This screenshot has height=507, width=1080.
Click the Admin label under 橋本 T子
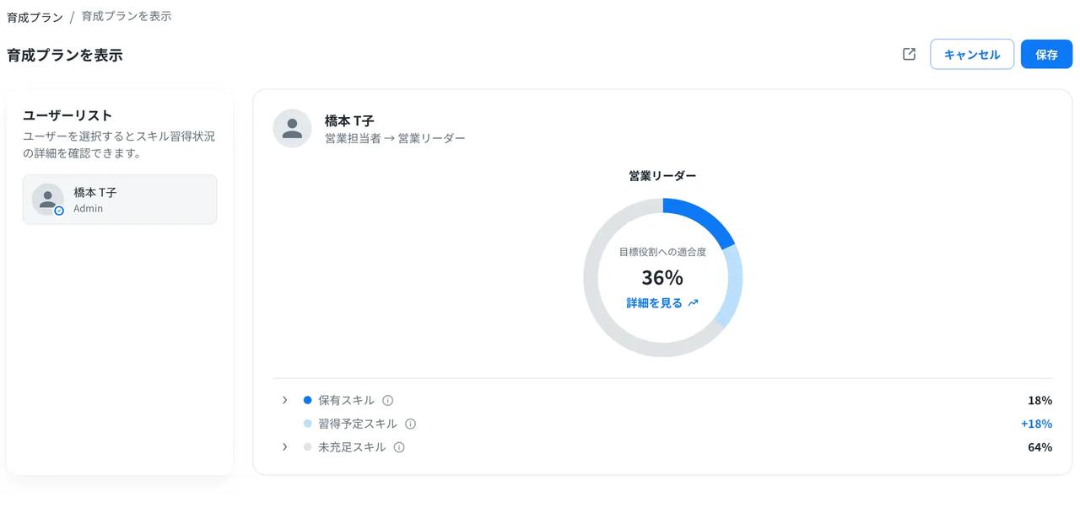pyautogui.click(x=88, y=209)
